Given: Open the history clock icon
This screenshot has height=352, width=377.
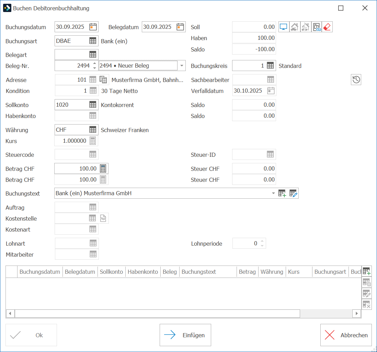Looking at the screenshot, I should [x=356, y=80].
